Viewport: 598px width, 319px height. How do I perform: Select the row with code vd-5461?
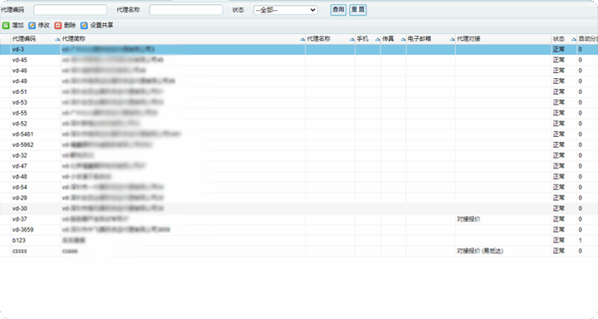pyautogui.click(x=299, y=135)
